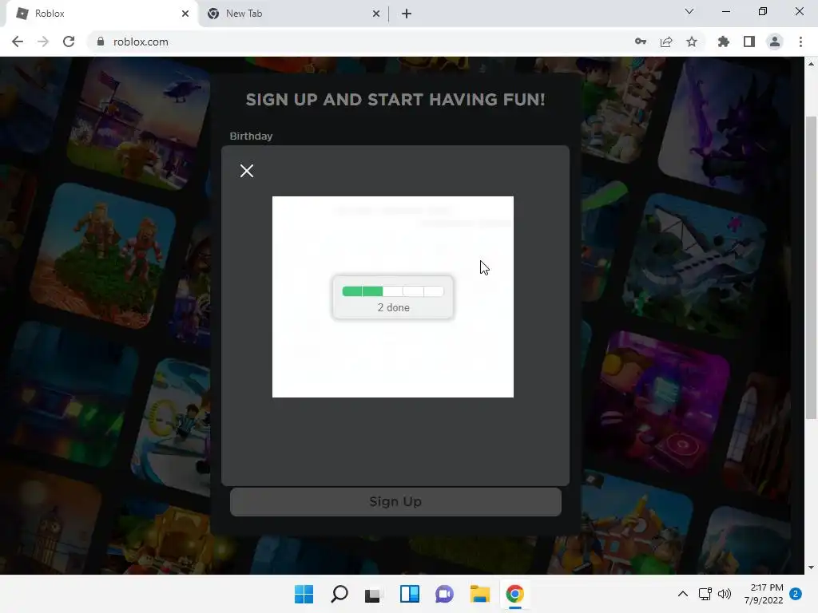818x613 pixels.
Task: Open Teams Chat on taskbar
Action: [x=444, y=594]
